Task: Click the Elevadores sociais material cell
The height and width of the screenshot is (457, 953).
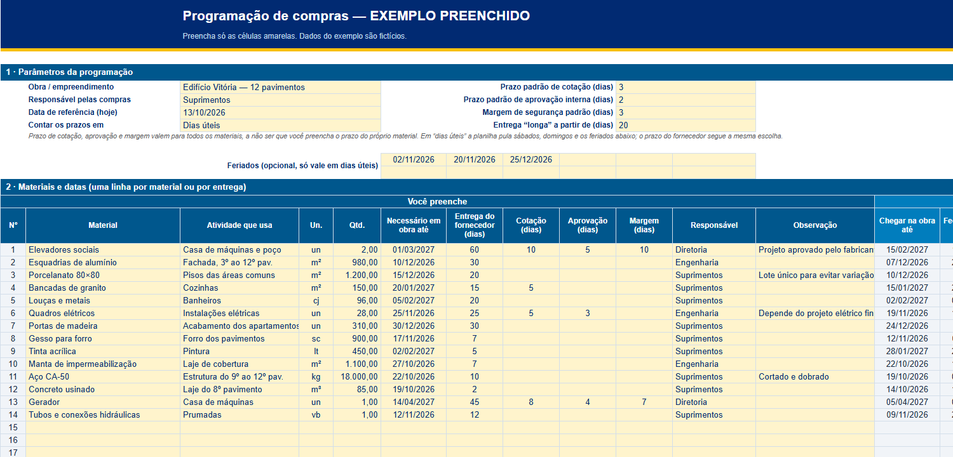Action: pos(103,249)
